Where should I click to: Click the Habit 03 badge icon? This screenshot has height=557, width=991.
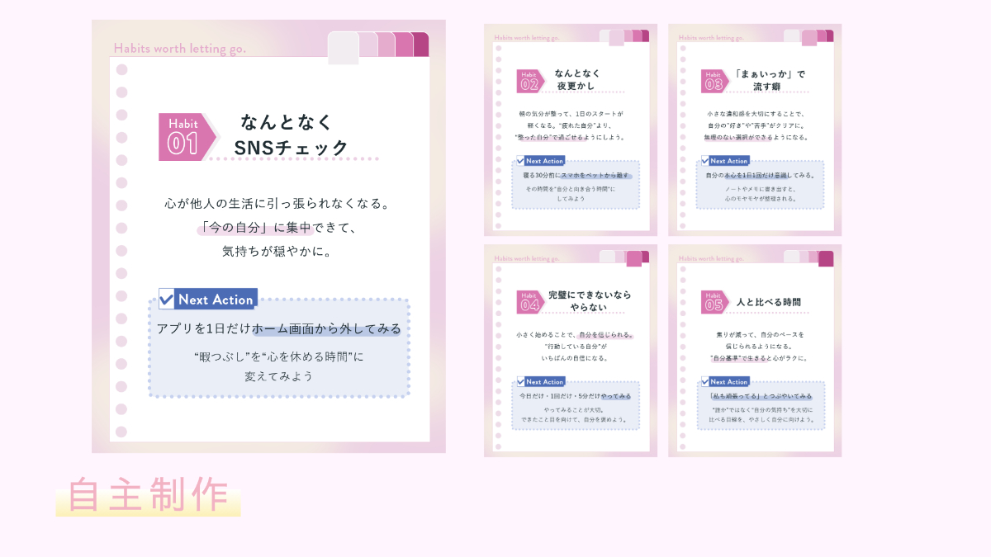[715, 81]
